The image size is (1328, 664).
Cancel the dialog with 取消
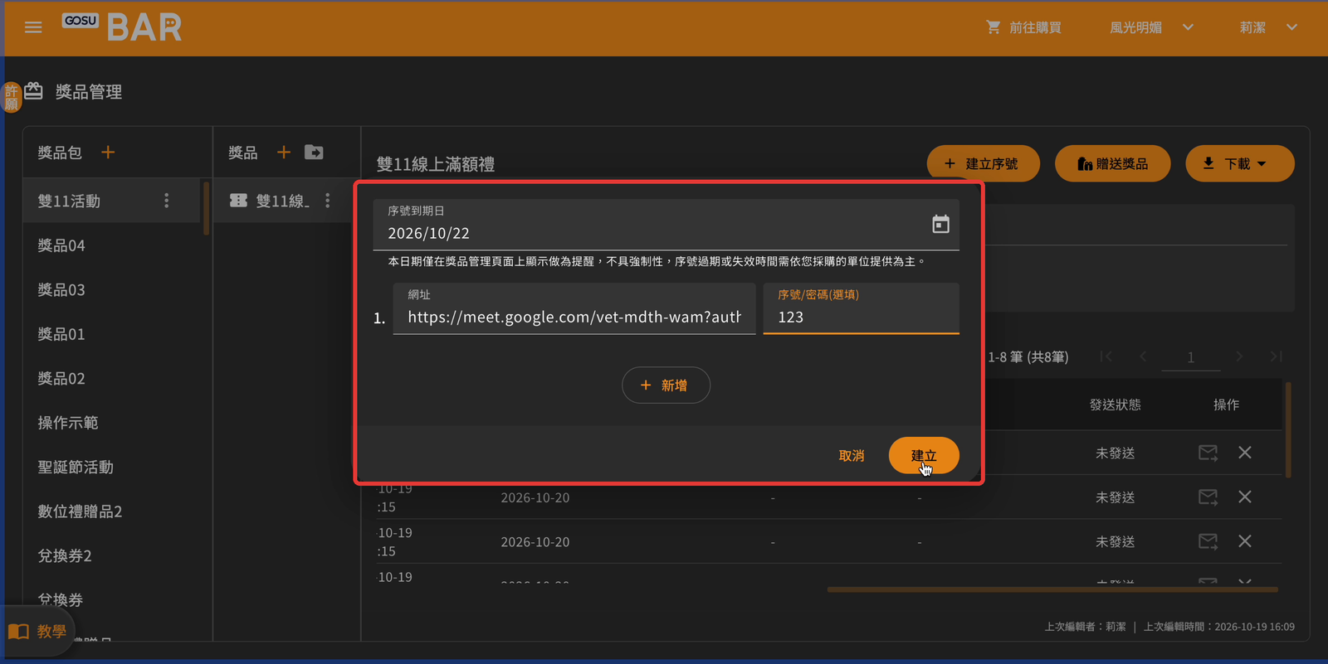pos(852,456)
